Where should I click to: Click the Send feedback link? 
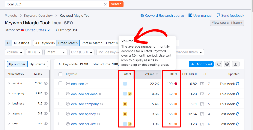[230, 15]
